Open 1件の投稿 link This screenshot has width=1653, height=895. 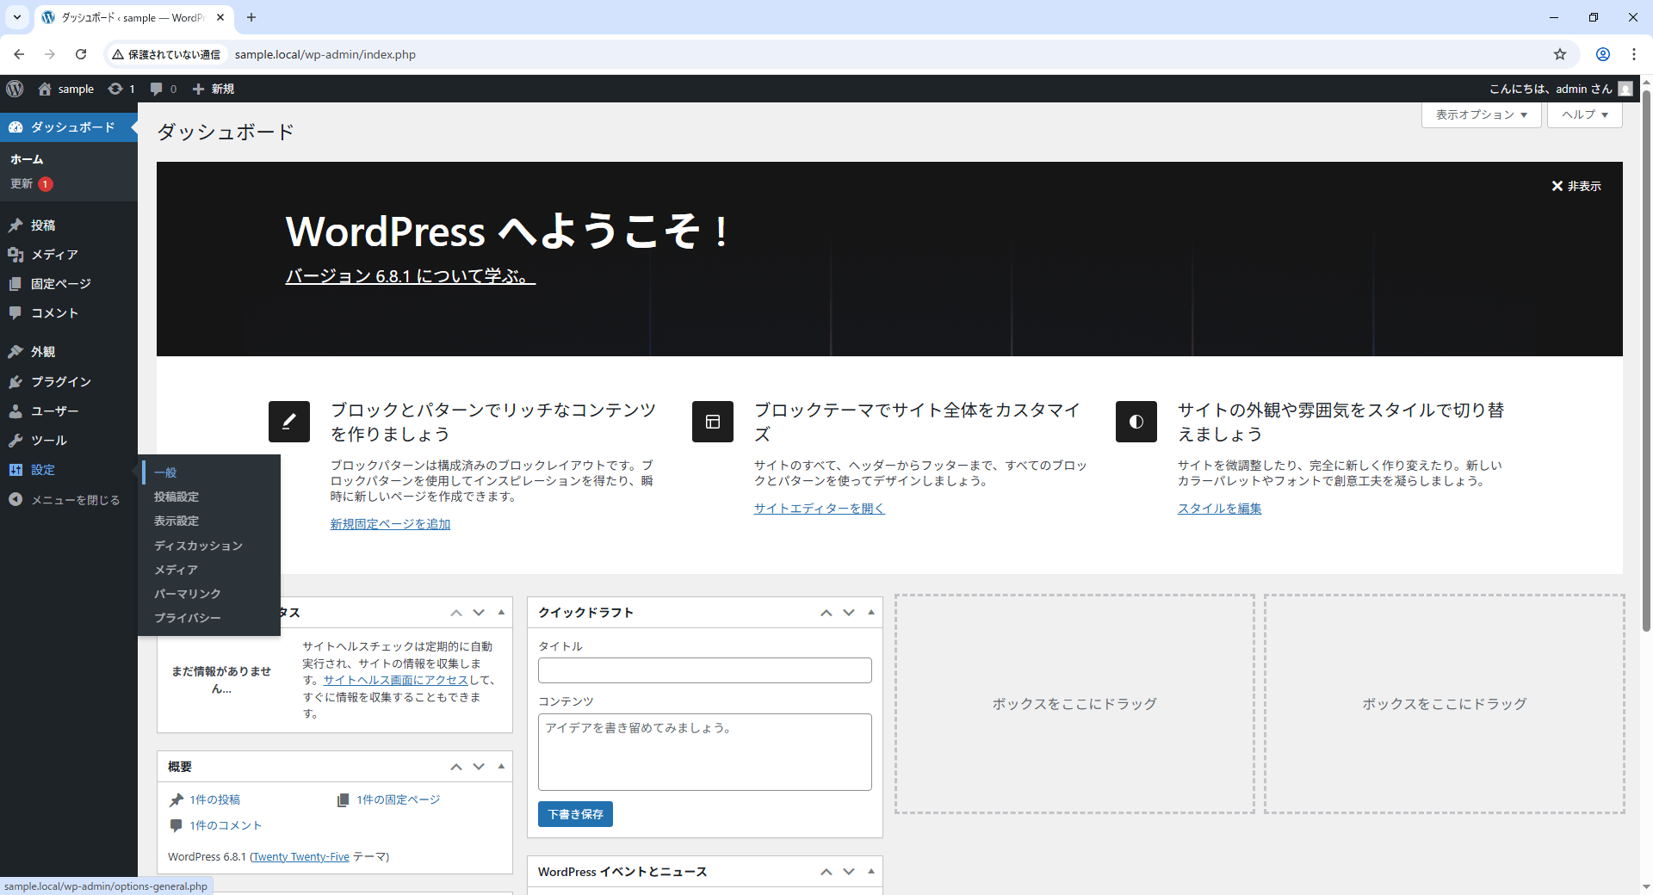click(x=215, y=799)
